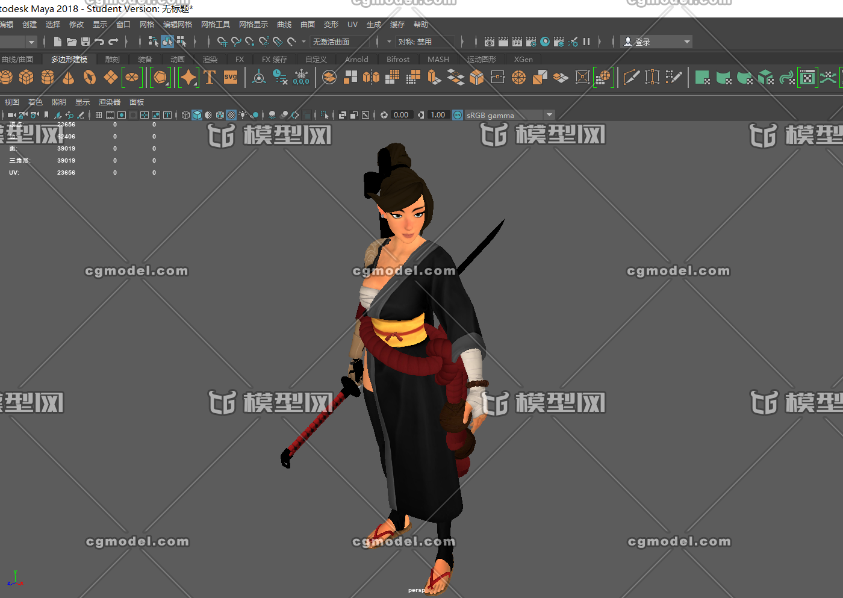The width and height of the screenshot is (843, 598).
Task: Toggle isolate select in the viewport toolbar
Action: pos(325,114)
